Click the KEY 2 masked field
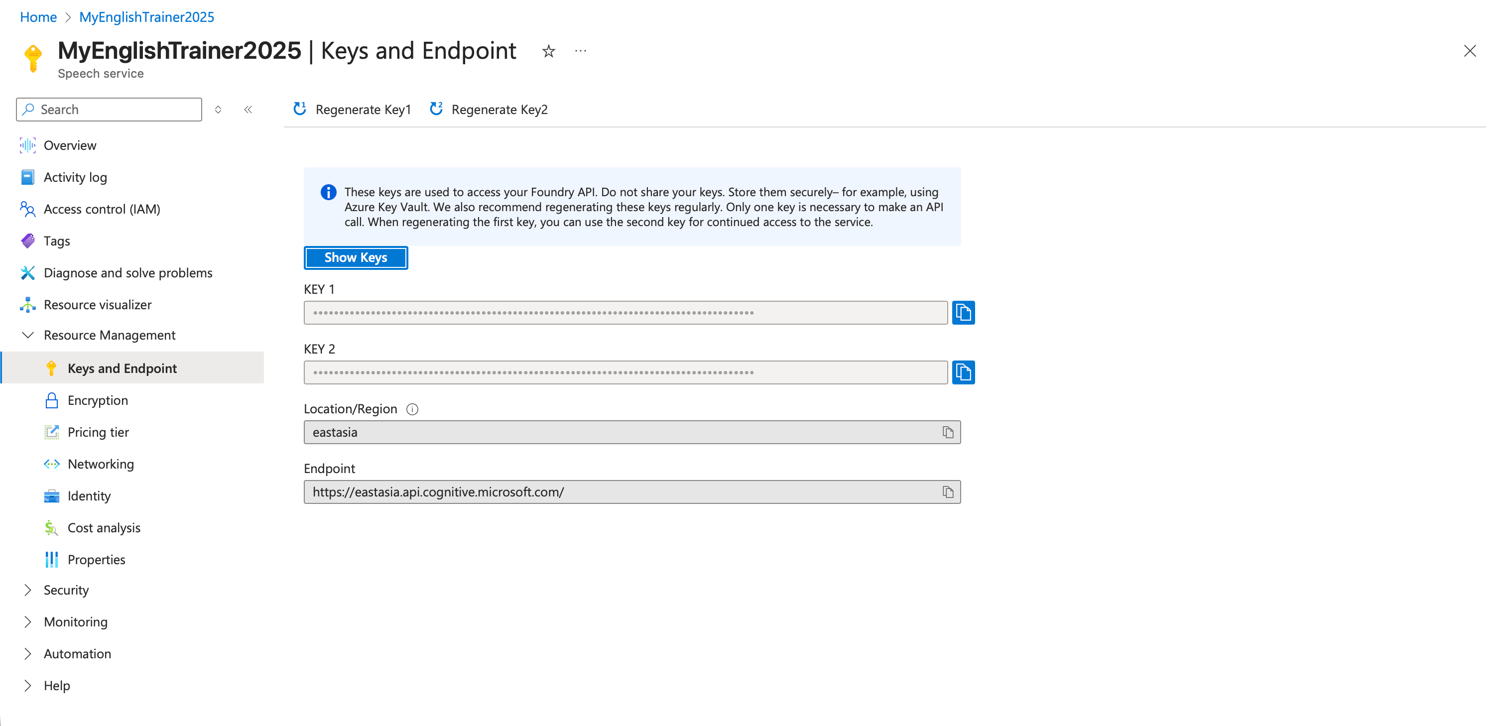 (x=625, y=372)
